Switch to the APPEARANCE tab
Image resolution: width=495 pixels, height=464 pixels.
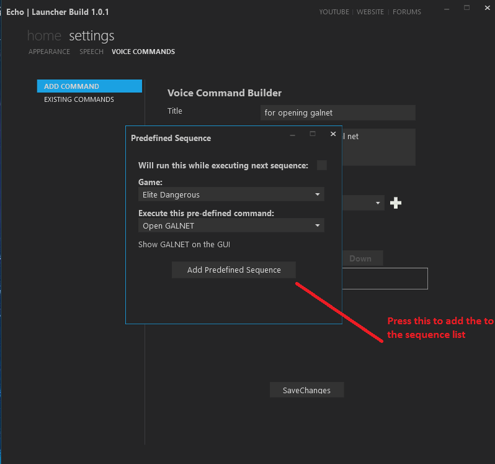[x=49, y=52]
